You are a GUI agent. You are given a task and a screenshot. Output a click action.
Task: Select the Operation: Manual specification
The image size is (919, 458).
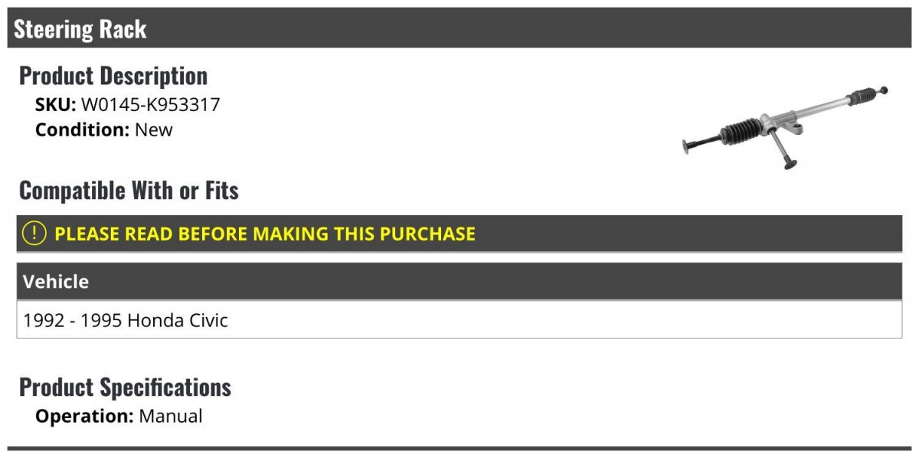[x=119, y=417]
